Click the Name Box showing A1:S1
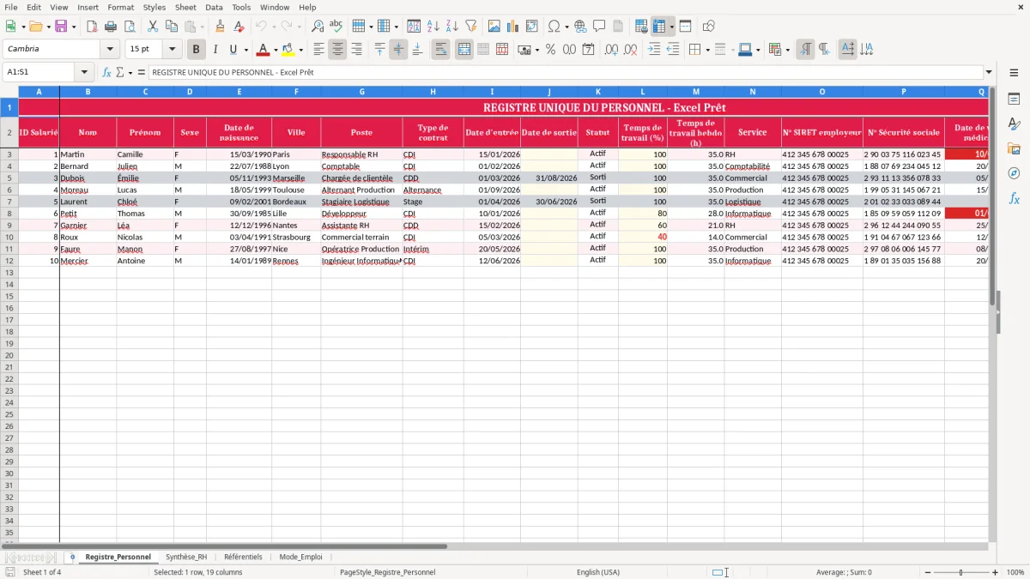1030x579 pixels. point(39,72)
